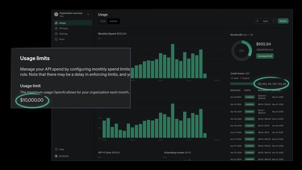
Task: Open the BOGDAN user avatar
Action: [x=56, y=156]
